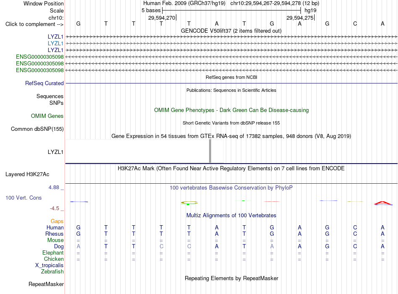Select the Rhesus alignment row label

pyautogui.click(x=54, y=234)
